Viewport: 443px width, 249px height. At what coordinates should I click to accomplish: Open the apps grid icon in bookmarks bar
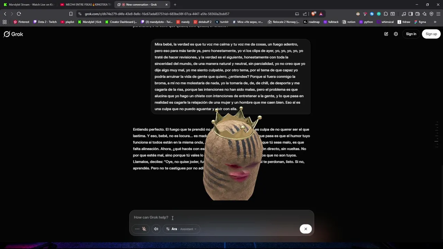4,22
